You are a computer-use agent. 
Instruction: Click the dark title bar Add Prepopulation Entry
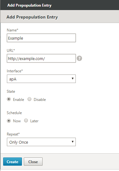pos(29,5)
